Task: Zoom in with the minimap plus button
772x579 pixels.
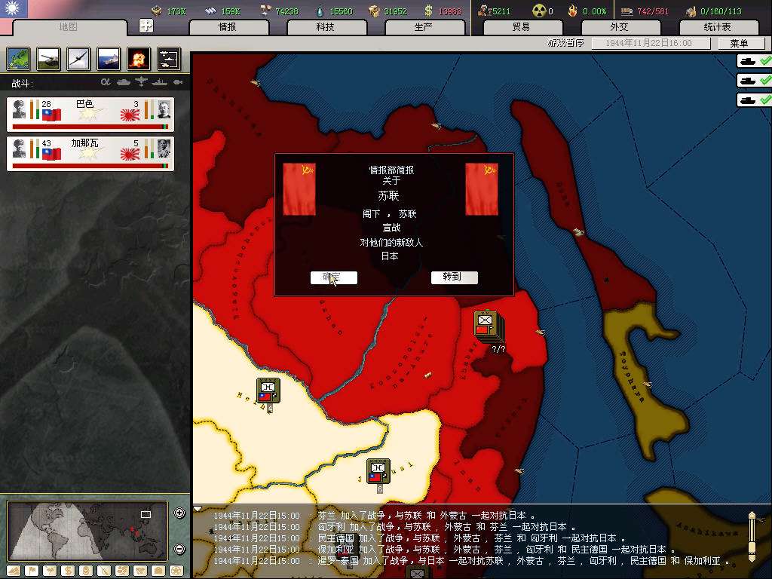Action: pos(179,513)
